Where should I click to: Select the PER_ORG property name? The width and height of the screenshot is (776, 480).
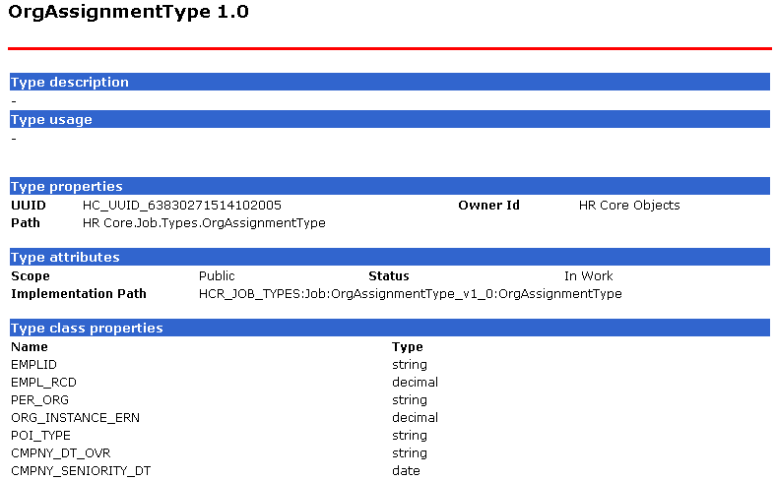(39, 400)
